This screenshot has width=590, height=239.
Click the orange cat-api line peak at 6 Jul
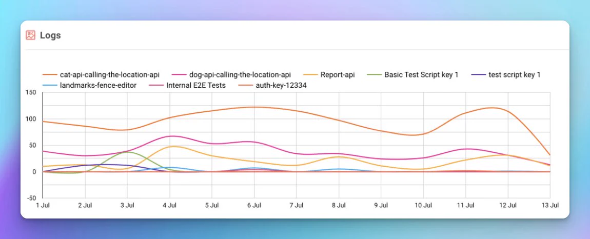point(254,107)
